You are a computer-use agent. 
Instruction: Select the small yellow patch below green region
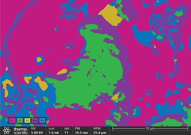pyautogui.click(x=116, y=96)
